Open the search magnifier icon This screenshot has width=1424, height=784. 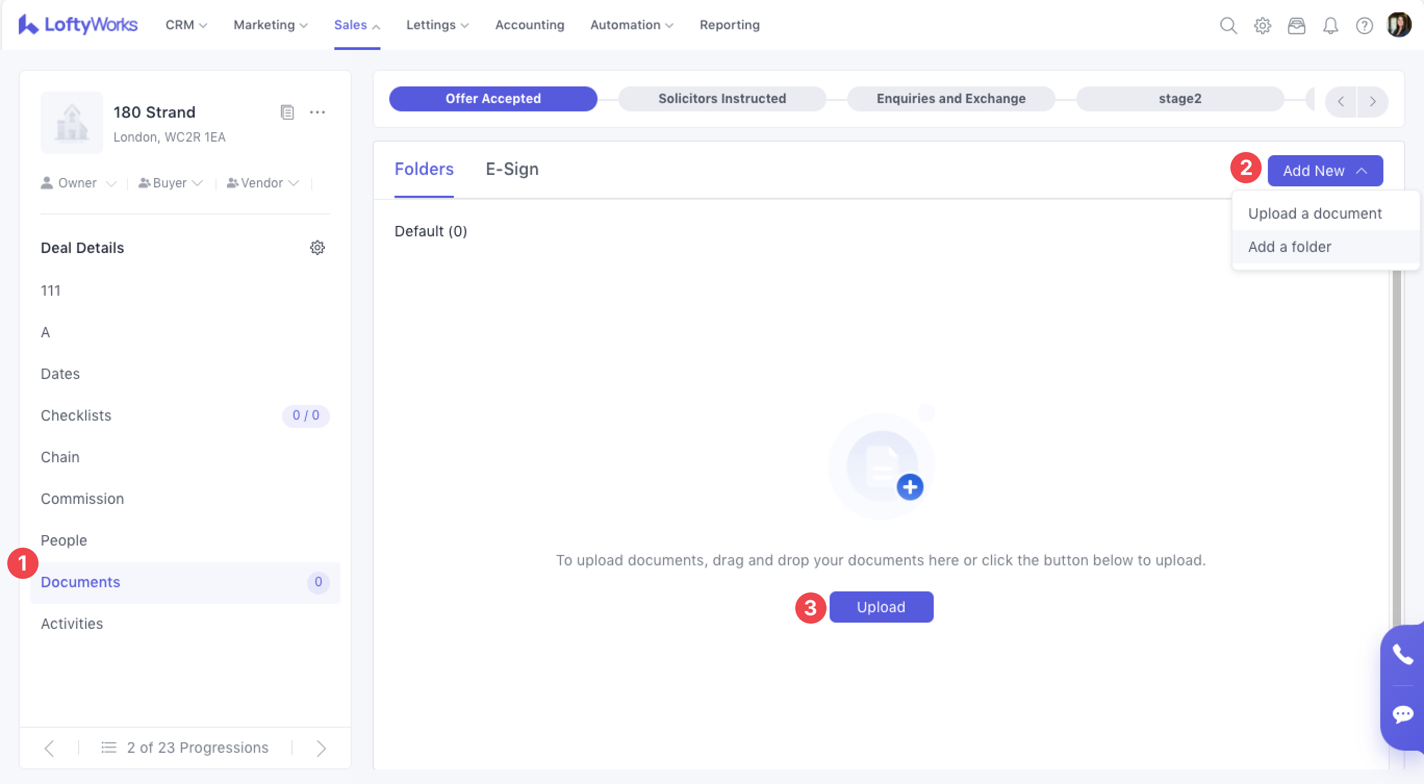pyautogui.click(x=1228, y=26)
